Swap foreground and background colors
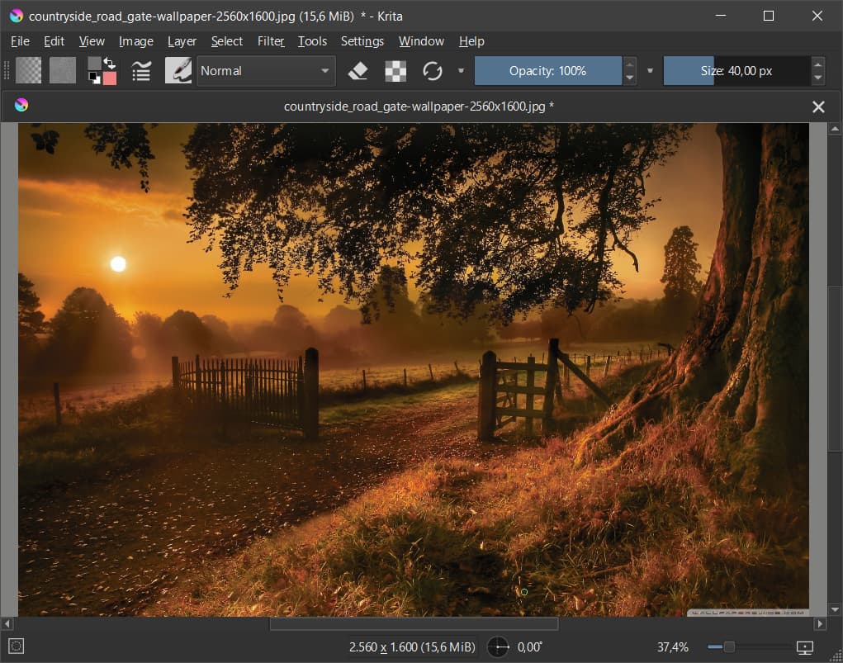The image size is (843, 663). [x=109, y=63]
